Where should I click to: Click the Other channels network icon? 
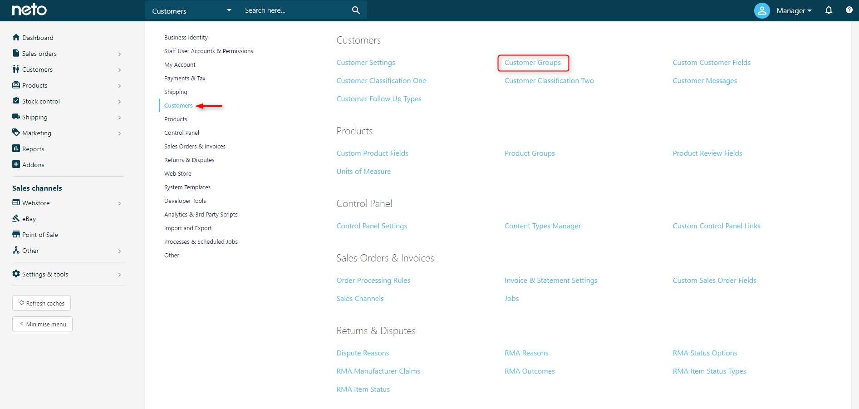(16, 250)
